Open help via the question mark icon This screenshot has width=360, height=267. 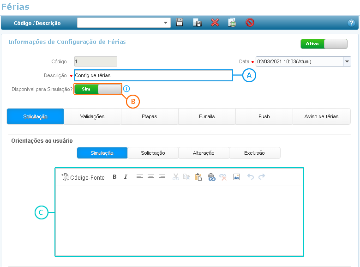[x=351, y=23]
